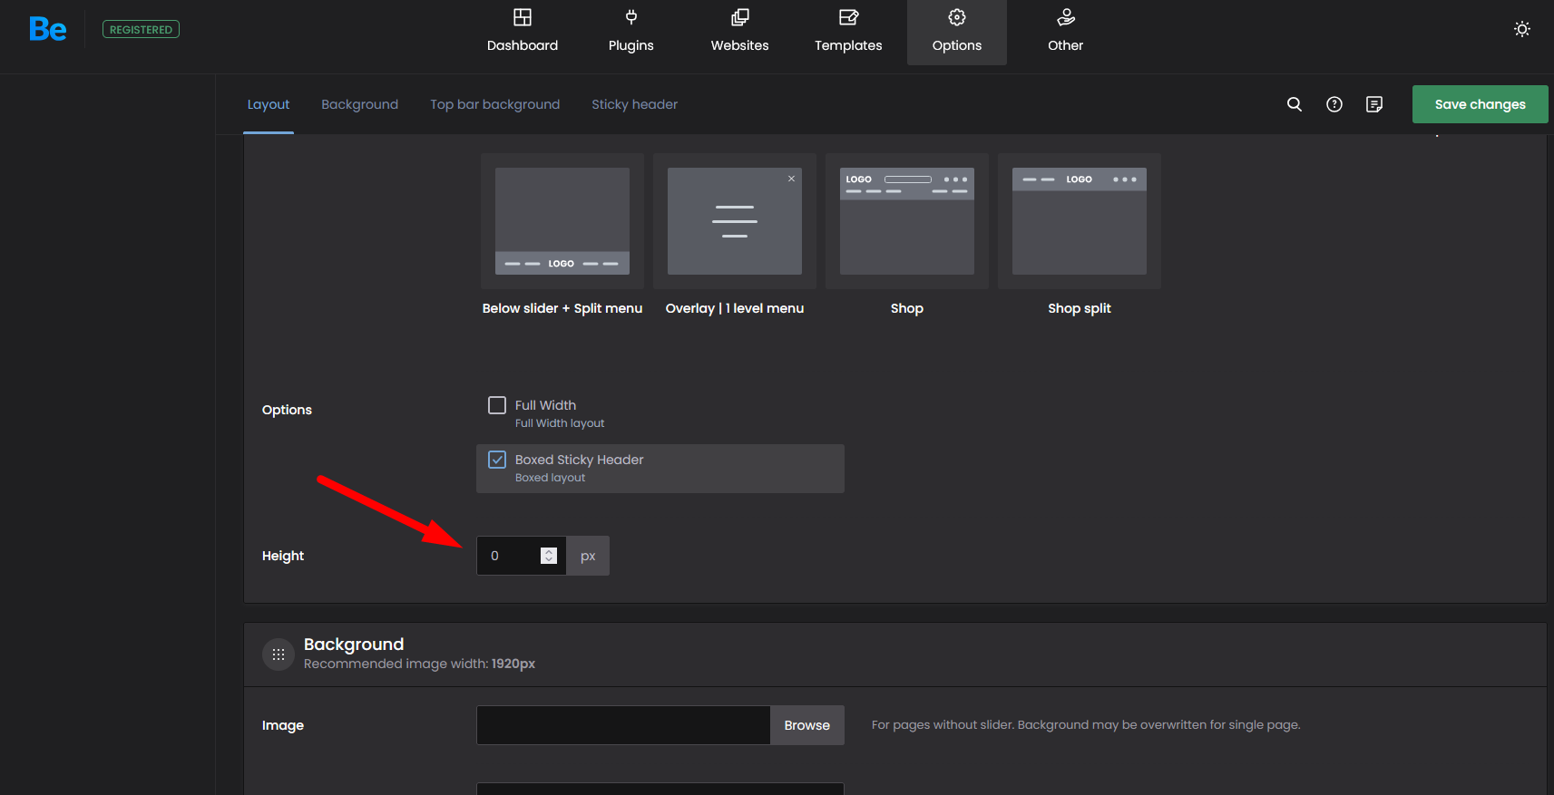Select the Shop header layout

pyautogui.click(x=907, y=221)
